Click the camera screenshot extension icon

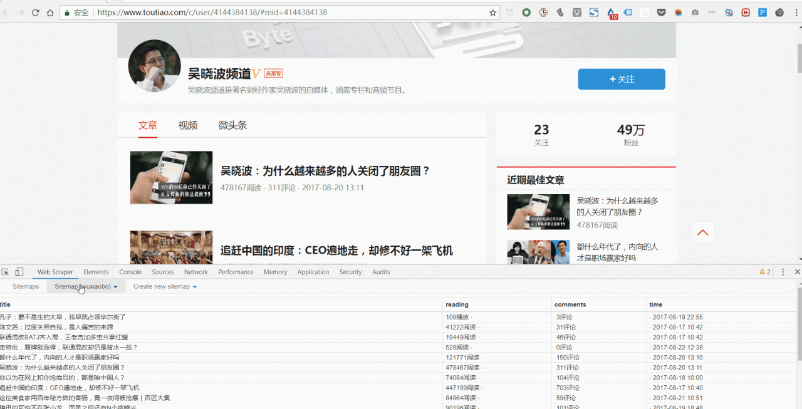[x=695, y=13]
